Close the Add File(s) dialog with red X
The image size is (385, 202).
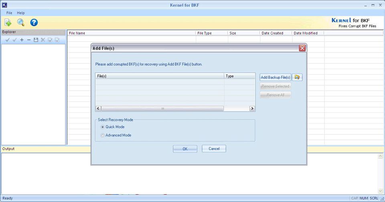tap(302, 48)
